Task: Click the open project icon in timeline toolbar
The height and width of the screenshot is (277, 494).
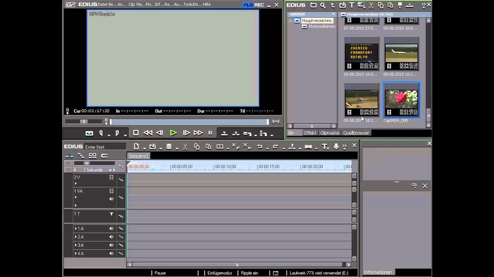Action: (x=152, y=147)
